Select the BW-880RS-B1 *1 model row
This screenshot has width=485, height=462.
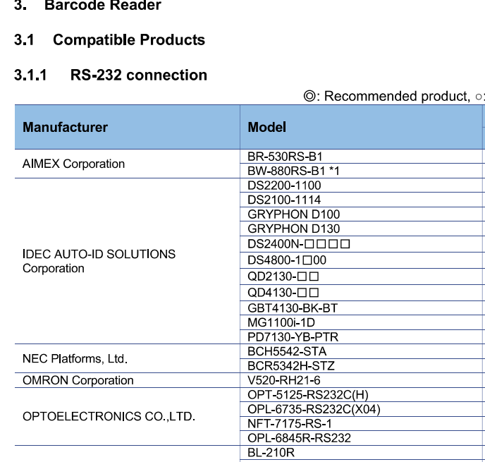(294, 171)
